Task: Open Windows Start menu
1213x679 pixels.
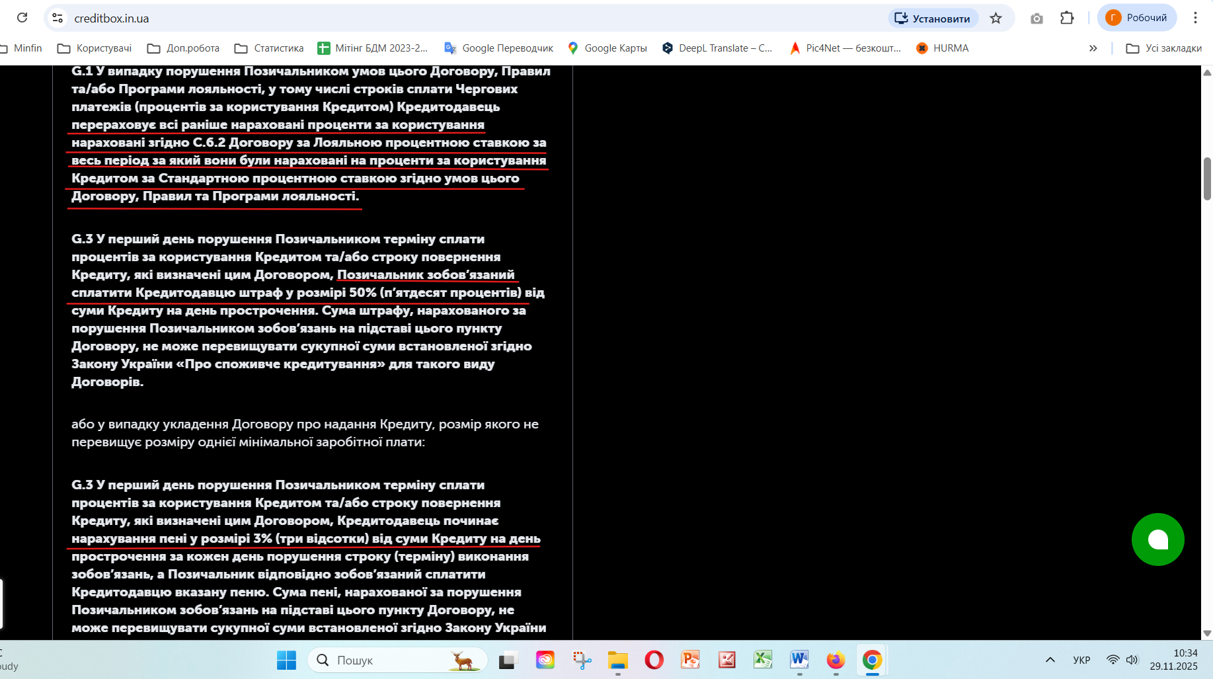Action: pyautogui.click(x=286, y=660)
